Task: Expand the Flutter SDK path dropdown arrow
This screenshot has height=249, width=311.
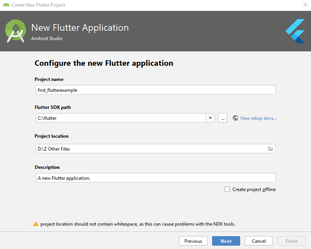Action: [211, 118]
